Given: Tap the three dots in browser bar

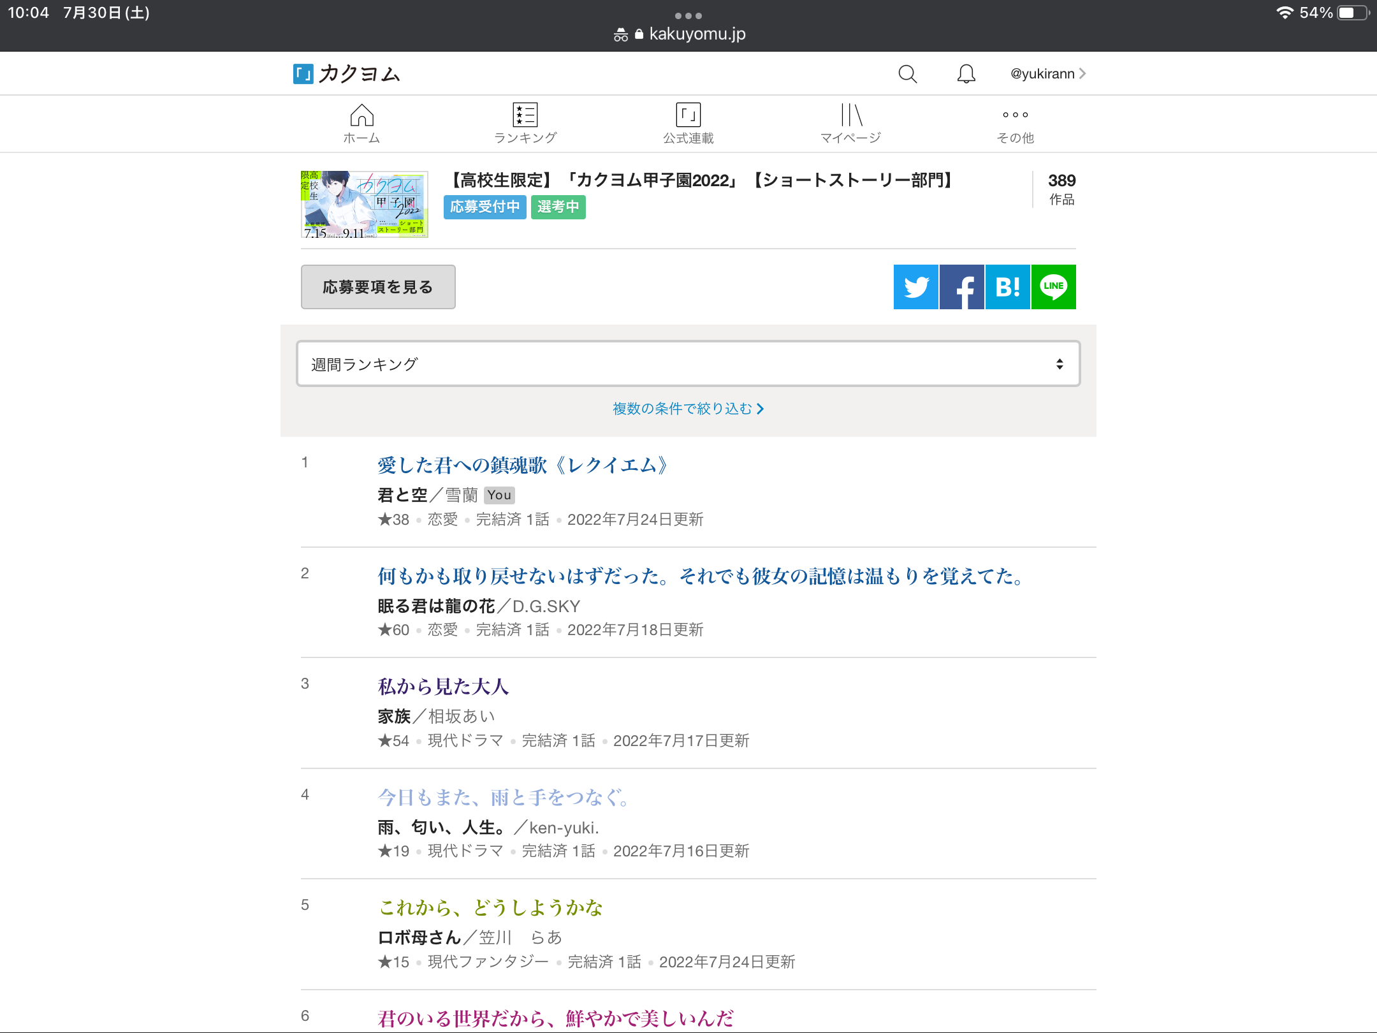Looking at the screenshot, I should (688, 15).
